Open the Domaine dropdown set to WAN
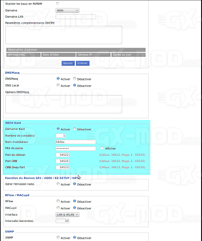This screenshot has width=202, height=241. [68, 10]
